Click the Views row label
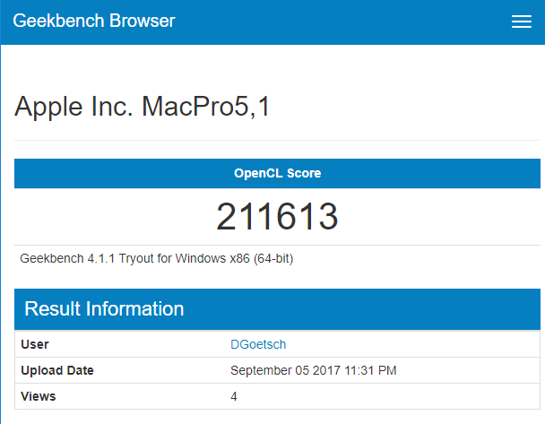This screenshot has width=545, height=424. pos(39,396)
